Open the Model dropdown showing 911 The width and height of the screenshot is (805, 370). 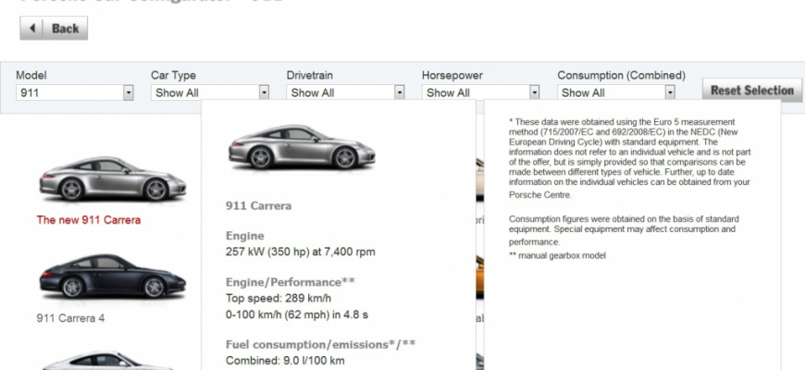tap(75, 92)
